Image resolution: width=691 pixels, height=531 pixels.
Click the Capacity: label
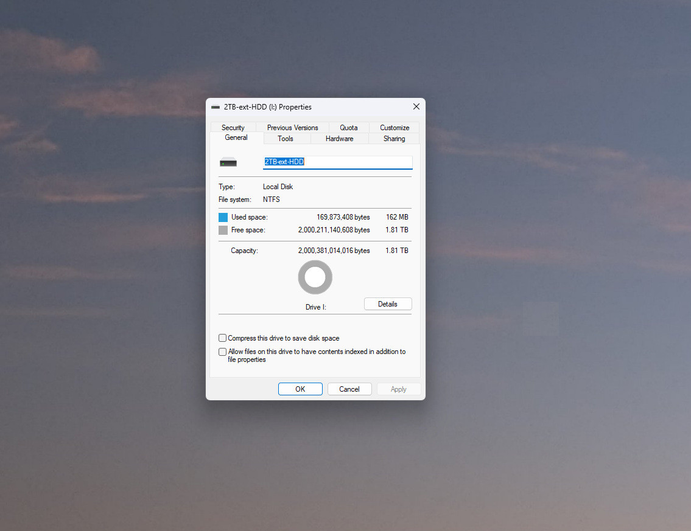tap(244, 251)
